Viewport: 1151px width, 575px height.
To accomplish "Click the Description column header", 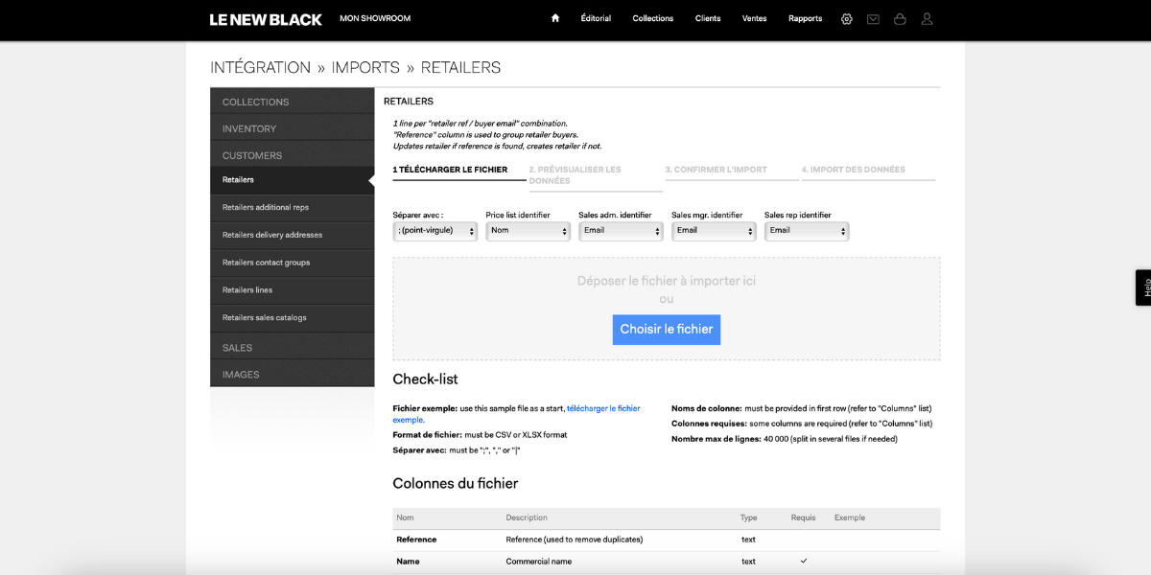I will (527, 518).
